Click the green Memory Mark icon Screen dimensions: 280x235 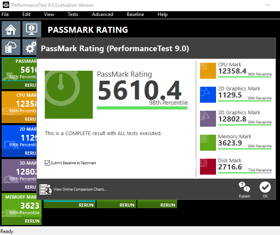[x=208, y=143]
